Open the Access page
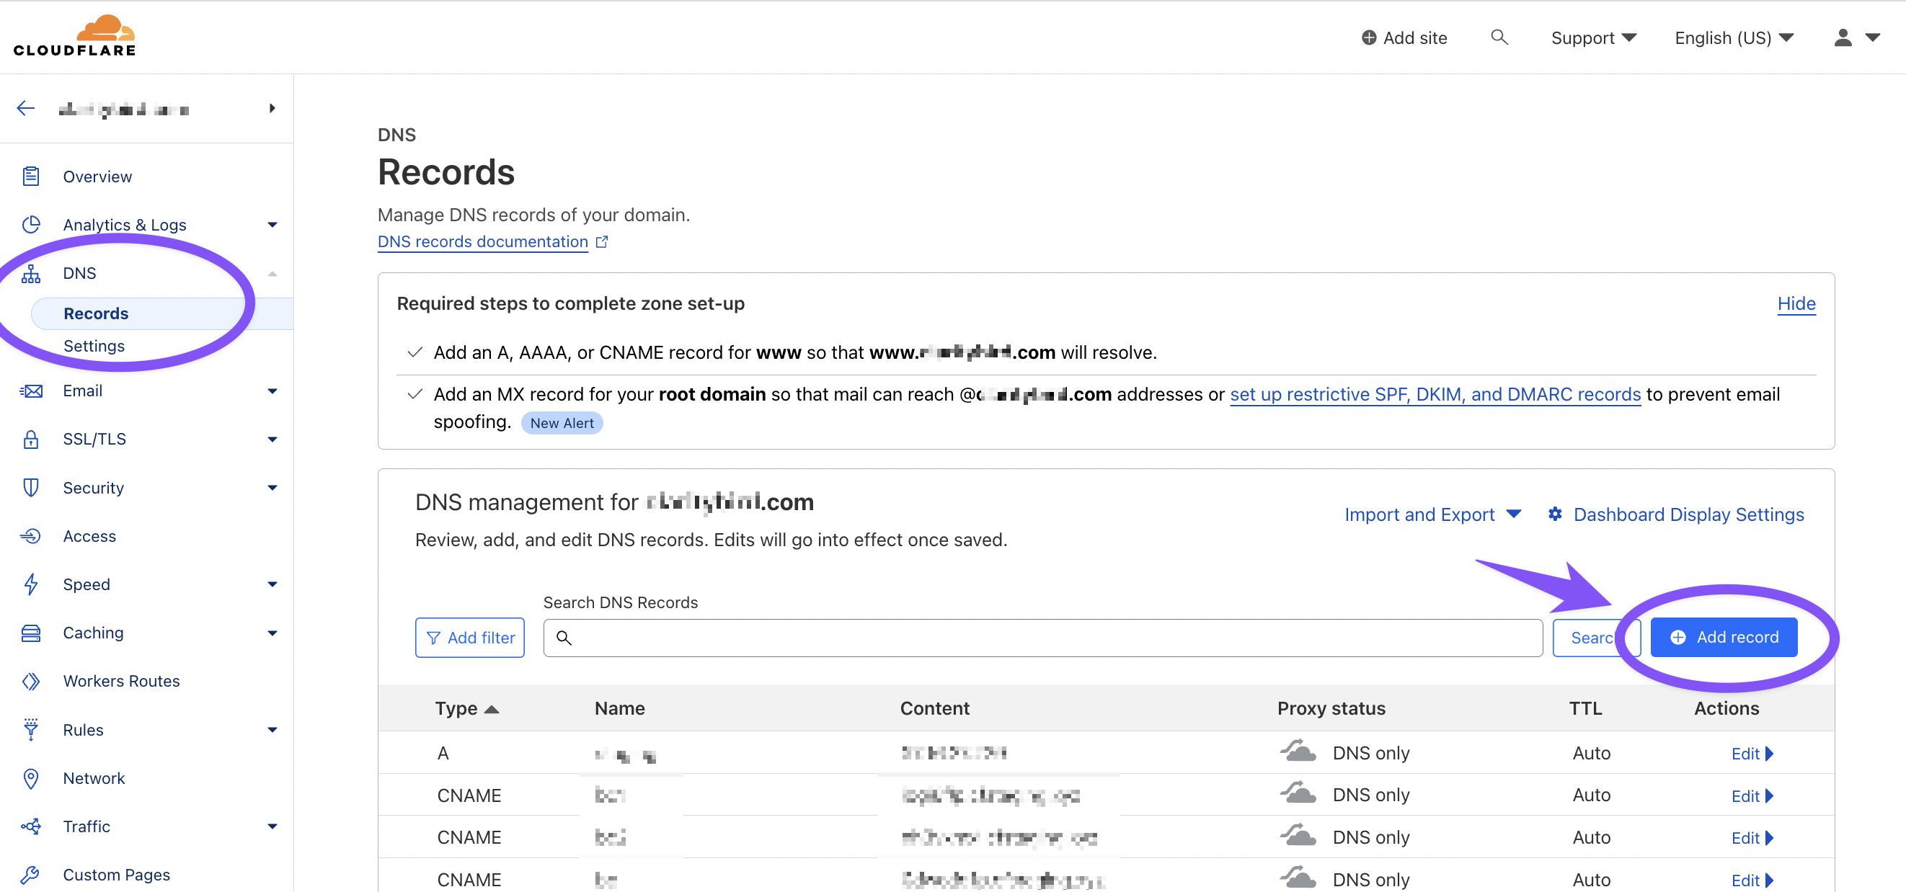 (89, 535)
